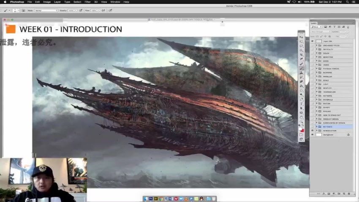
Task: Select the Horizontal Type tool
Action: [301, 104]
